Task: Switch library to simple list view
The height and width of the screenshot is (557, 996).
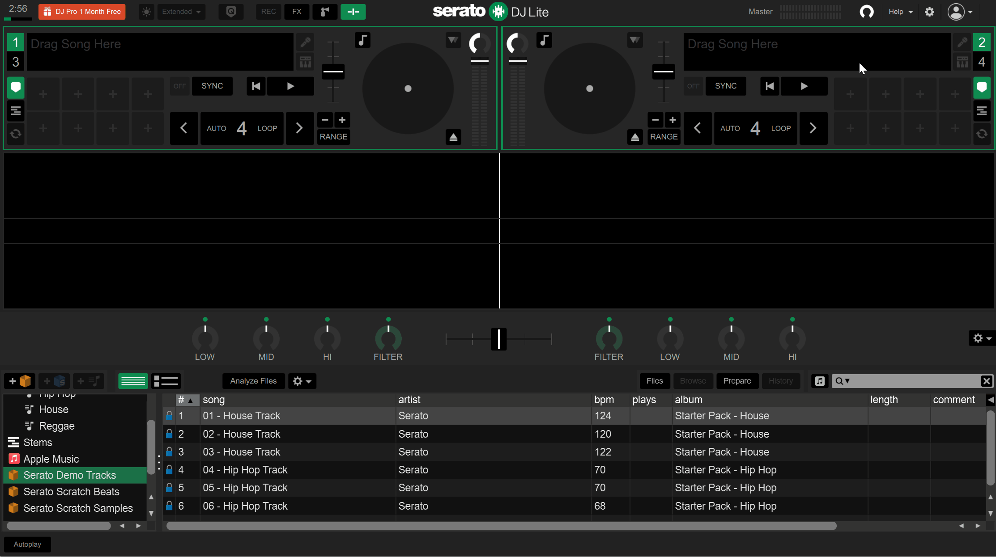Action: (x=133, y=381)
